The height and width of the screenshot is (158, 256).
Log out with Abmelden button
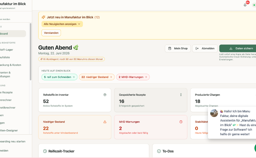(x=205, y=48)
